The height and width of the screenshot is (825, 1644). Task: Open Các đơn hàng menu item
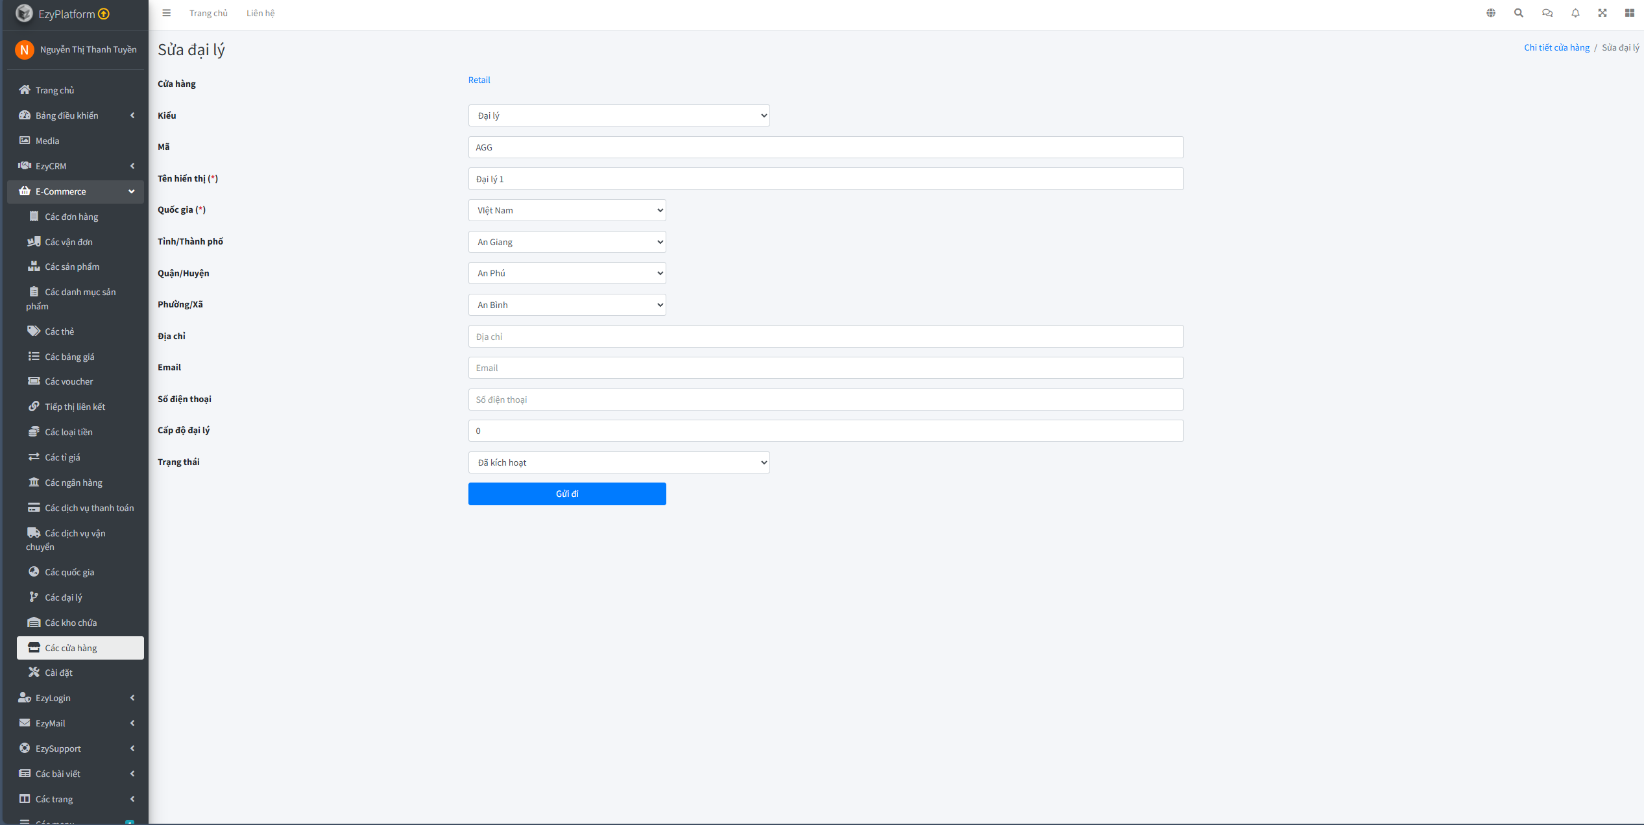(71, 217)
